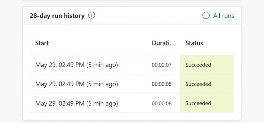Click the circular refresh arrow icon
This screenshot has width=264, height=123.
coord(206,16)
